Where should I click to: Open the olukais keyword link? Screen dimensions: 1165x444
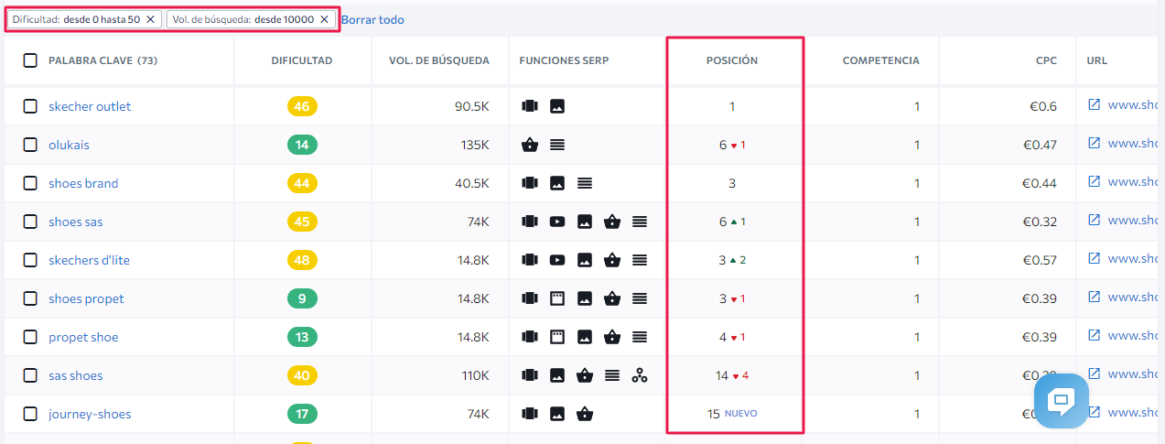point(69,145)
